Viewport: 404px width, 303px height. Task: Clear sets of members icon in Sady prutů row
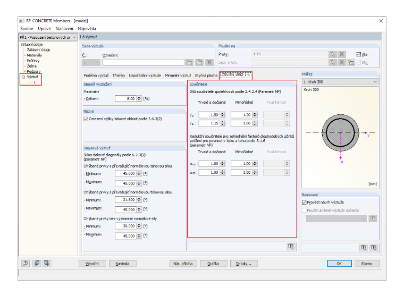[x=342, y=62]
